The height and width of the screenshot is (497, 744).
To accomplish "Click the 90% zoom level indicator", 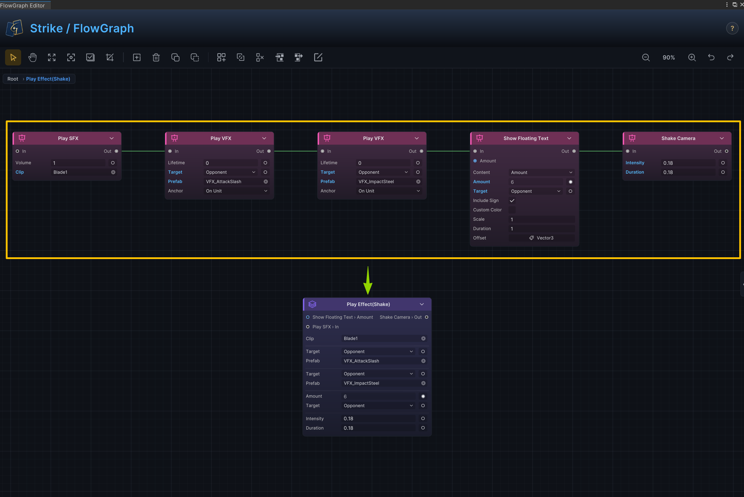I will point(668,57).
